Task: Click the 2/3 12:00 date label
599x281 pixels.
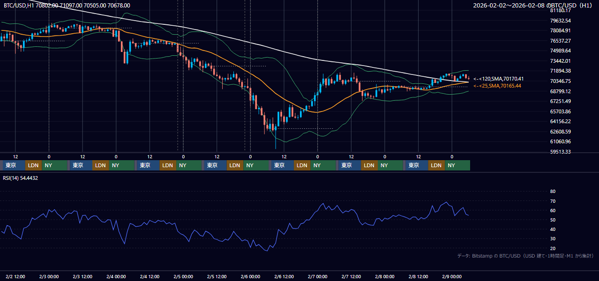Action: (82, 277)
